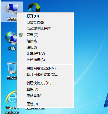
Task: Click the shield icon beside 管理(G)
Action: (21, 35)
